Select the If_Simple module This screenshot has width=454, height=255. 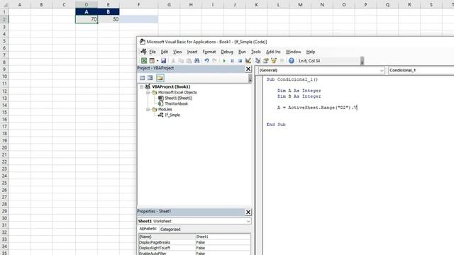(x=172, y=115)
